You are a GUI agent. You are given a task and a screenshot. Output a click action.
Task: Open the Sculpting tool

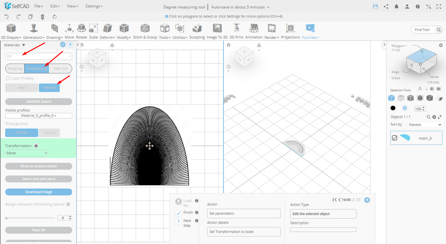click(197, 31)
